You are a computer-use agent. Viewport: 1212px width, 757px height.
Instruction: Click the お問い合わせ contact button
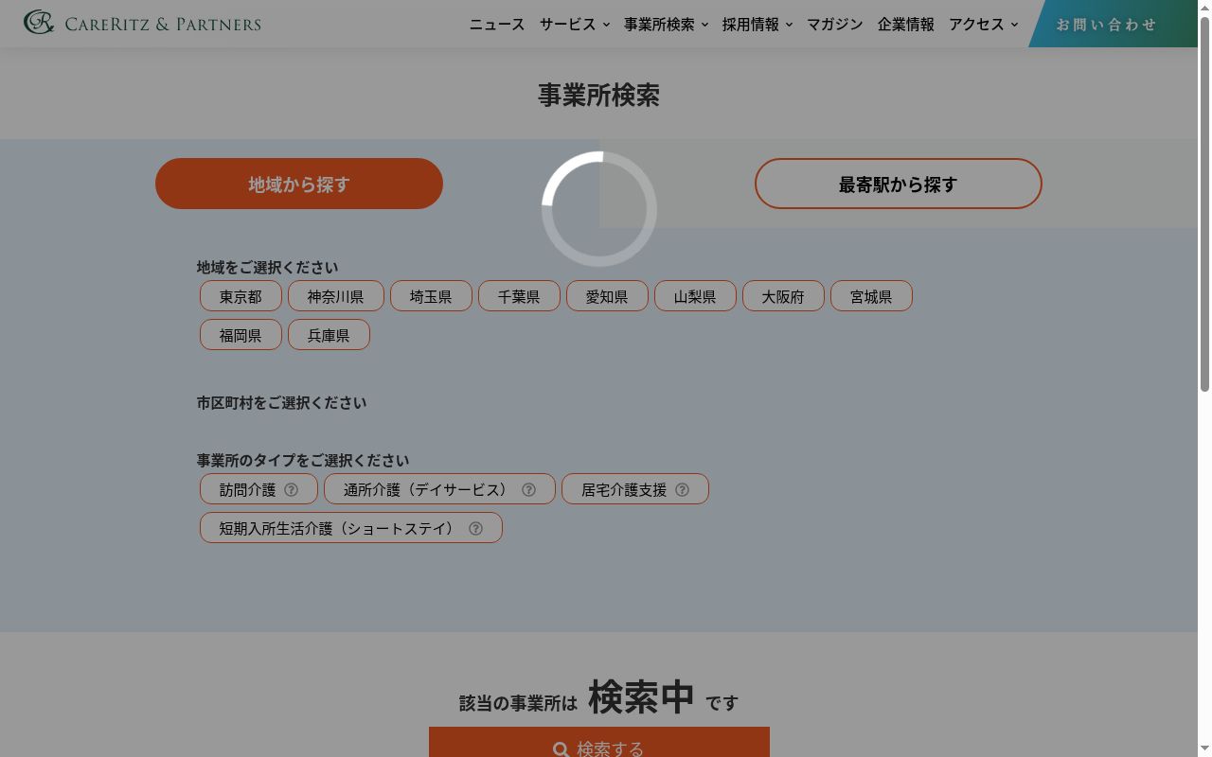click(1113, 24)
